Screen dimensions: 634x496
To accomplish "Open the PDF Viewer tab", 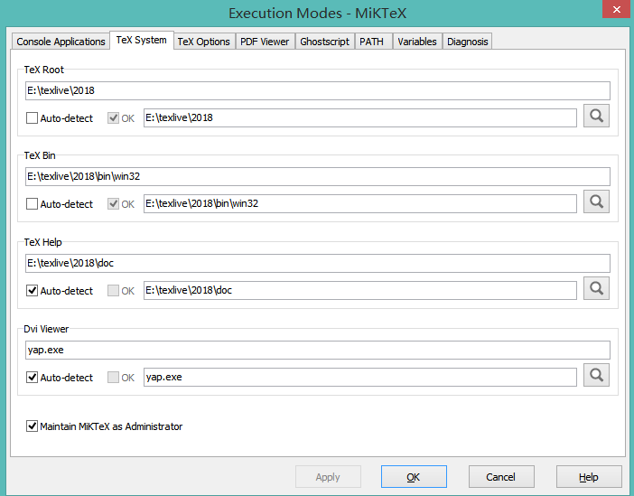I will pos(265,42).
